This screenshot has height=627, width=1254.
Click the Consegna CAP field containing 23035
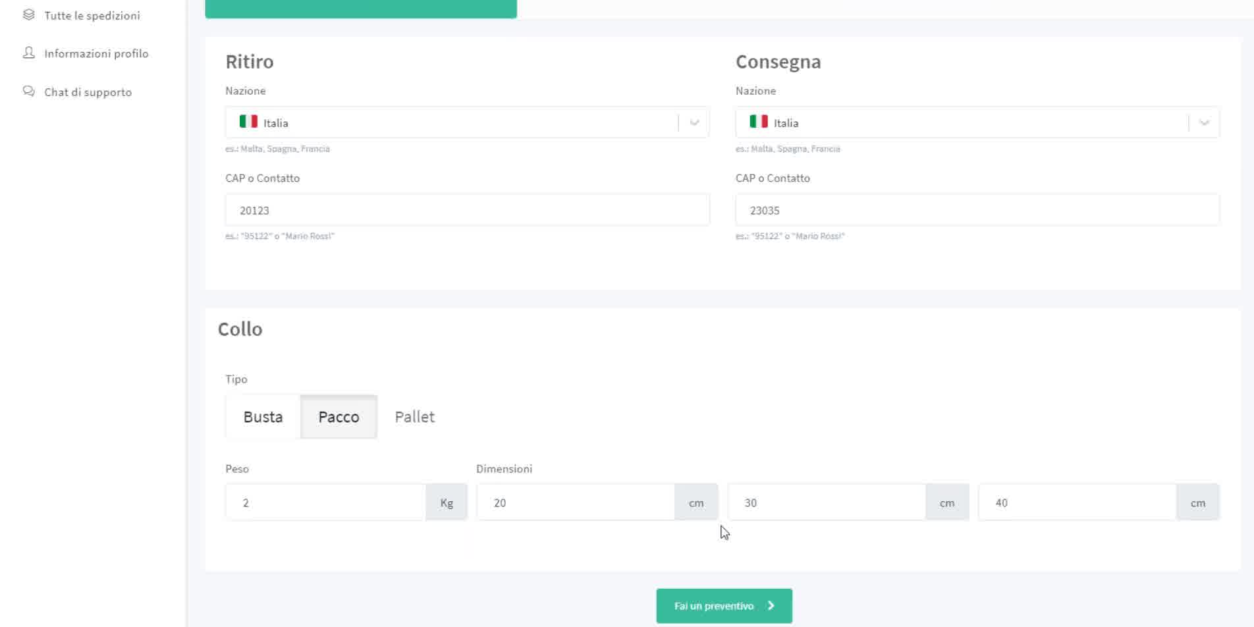coord(977,210)
